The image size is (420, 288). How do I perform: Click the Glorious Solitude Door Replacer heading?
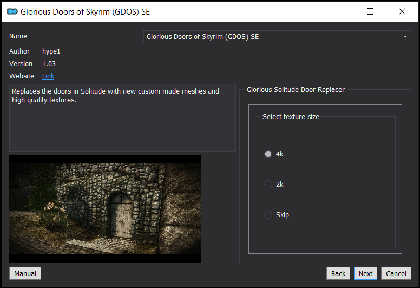pos(296,90)
